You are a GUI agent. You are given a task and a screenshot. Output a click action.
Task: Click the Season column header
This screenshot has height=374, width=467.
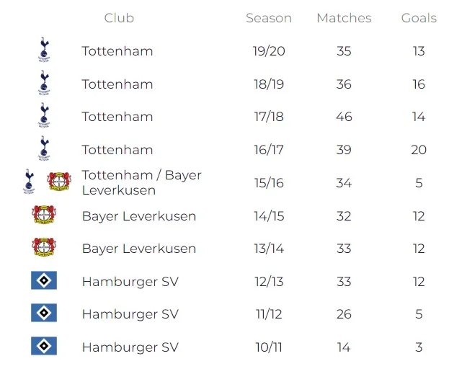[269, 18]
